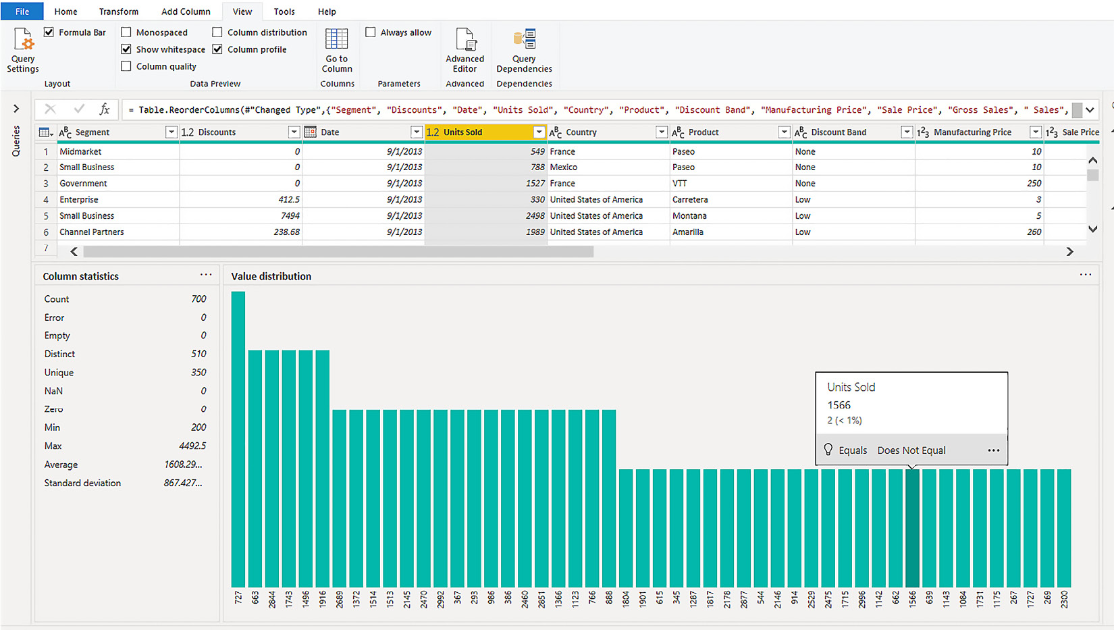
Task: Cancel formula edit with X icon
Action: (x=50, y=109)
